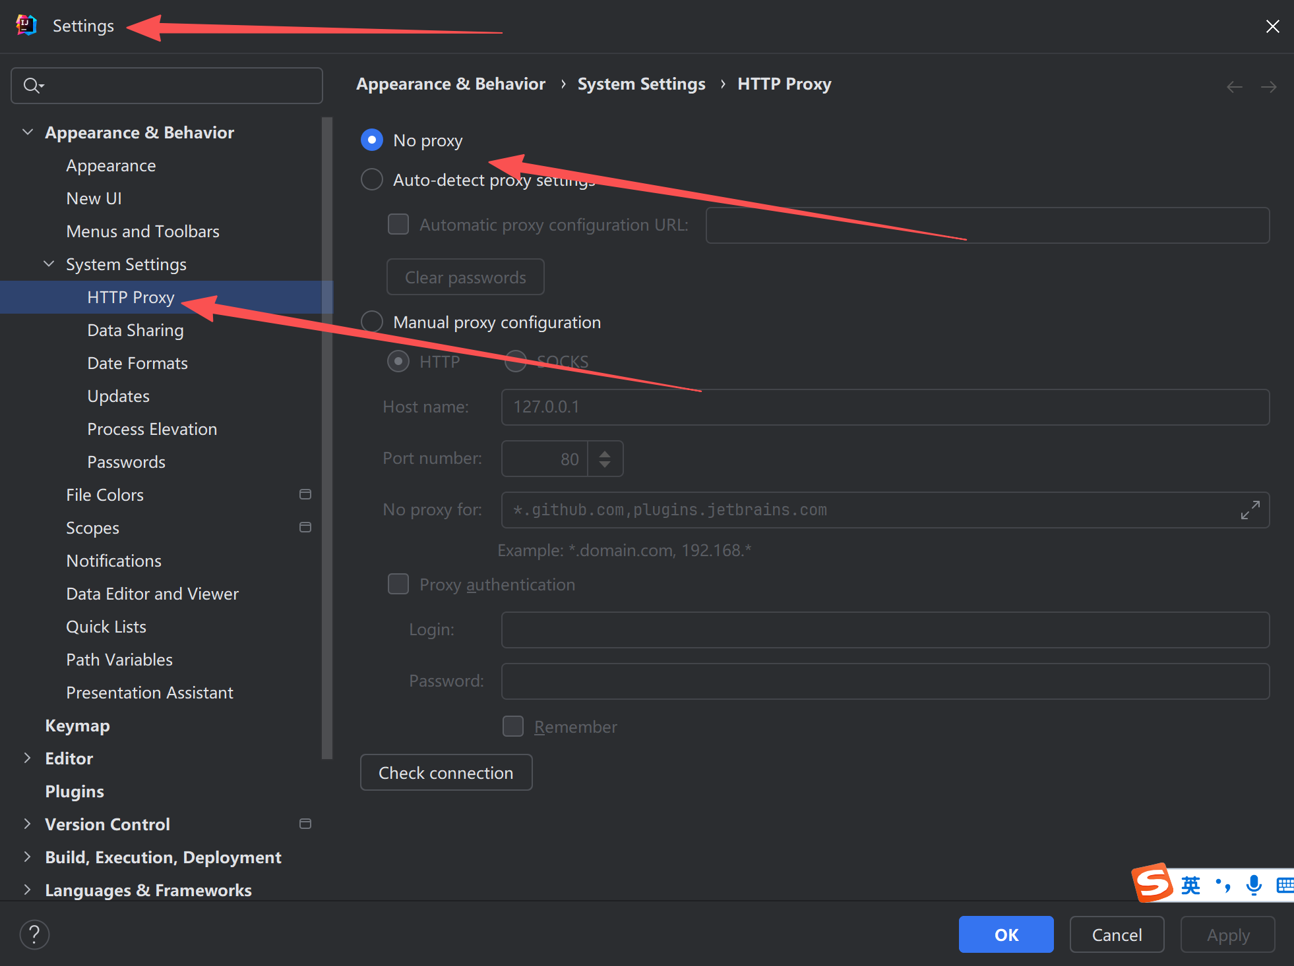Image resolution: width=1294 pixels, height=966 pixels.
Task: Increase the port number with stepper
Action: pos(605,453)
